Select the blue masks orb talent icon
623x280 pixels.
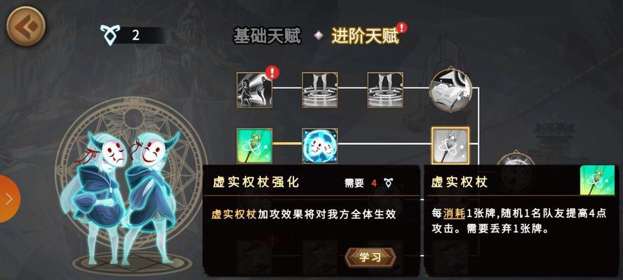320,145
